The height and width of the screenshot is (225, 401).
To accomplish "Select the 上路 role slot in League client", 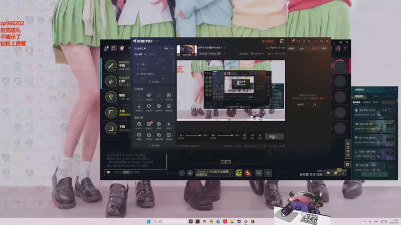I will pyautogui.click(x=116, y=112).
